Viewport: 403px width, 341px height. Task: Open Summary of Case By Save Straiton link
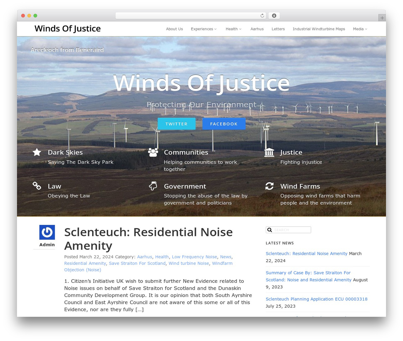[309, 276]
